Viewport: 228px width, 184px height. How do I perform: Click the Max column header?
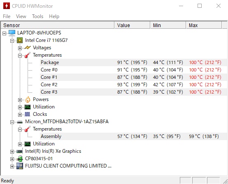pyautogui.click(x=204, y=25)
